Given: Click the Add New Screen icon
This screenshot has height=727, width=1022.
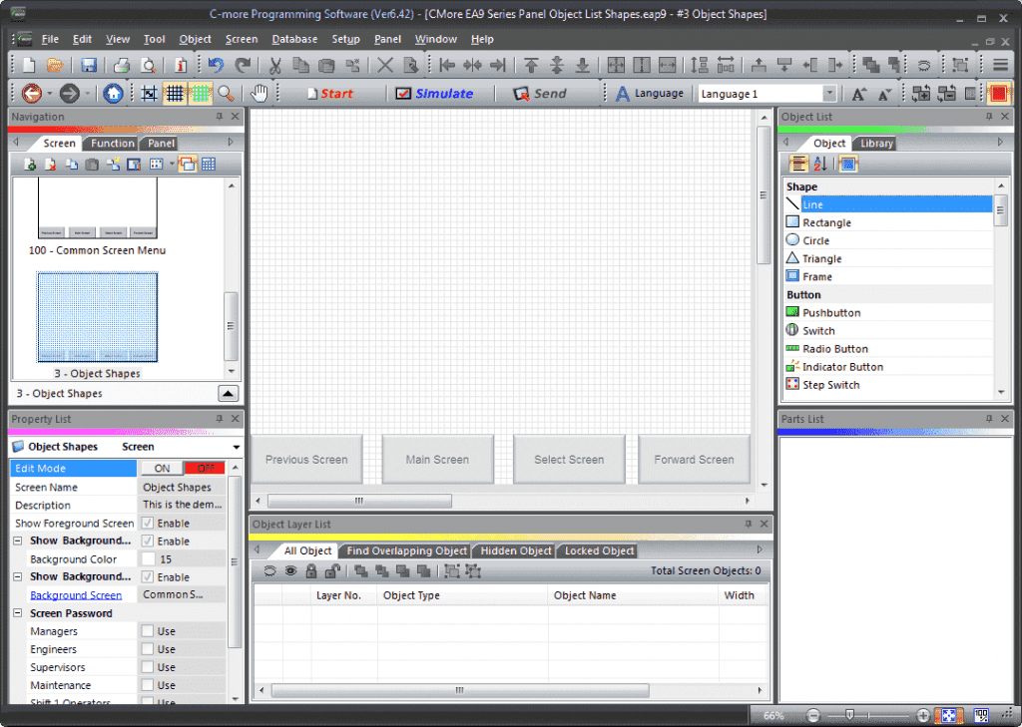Looking at the screenshot, I should (28, 164).
